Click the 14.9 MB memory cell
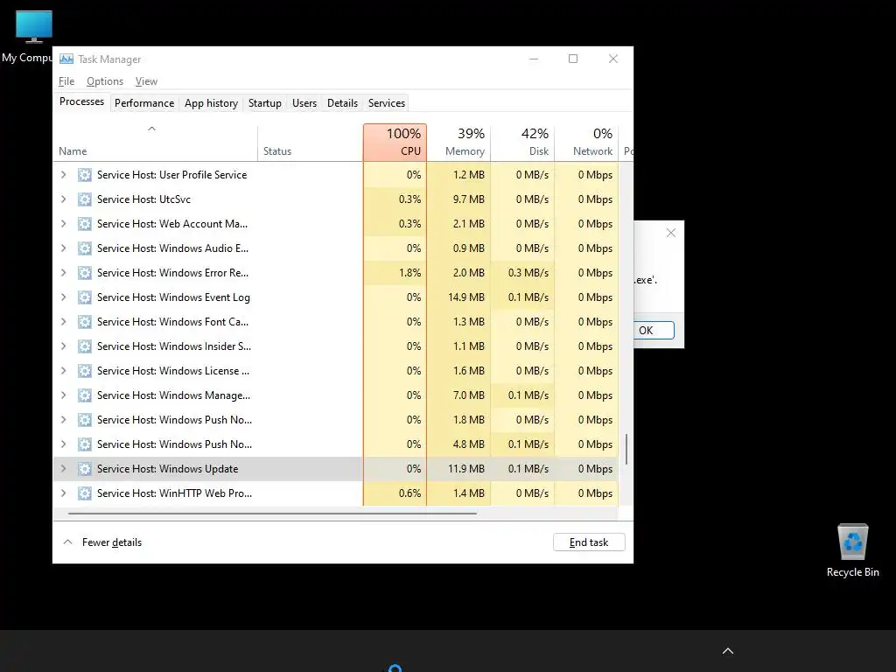The height and width of the screenshot is (672, 896). (458, 297)
